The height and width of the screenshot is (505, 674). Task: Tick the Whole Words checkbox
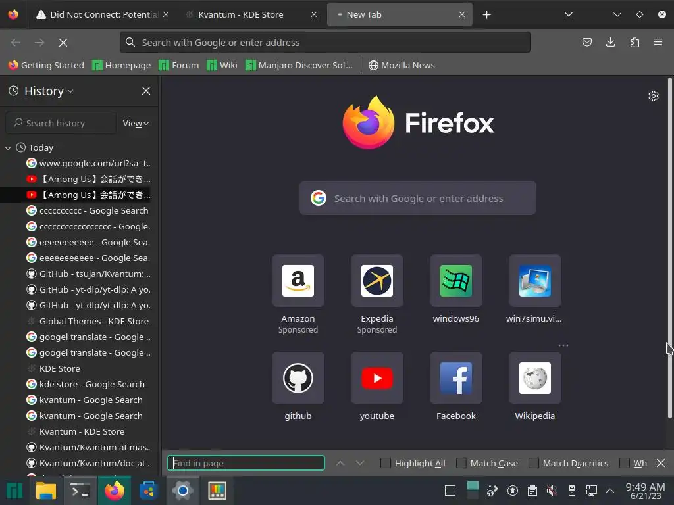[625, 463]
